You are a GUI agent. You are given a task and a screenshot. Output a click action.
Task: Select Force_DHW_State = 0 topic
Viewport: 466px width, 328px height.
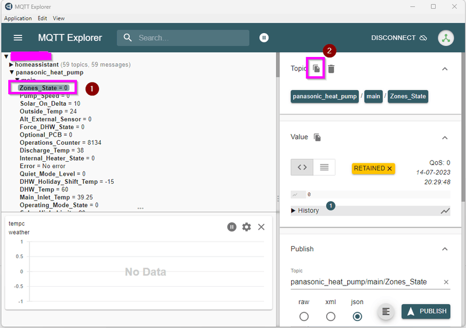(x=52, y=127)
